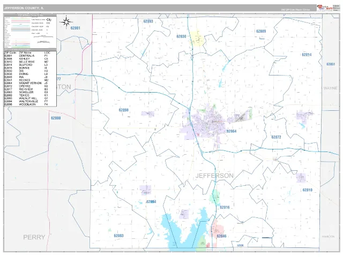Click the TEXICO row in ZIP index
This screenshot has width=343, height=257.
[30, 95]
